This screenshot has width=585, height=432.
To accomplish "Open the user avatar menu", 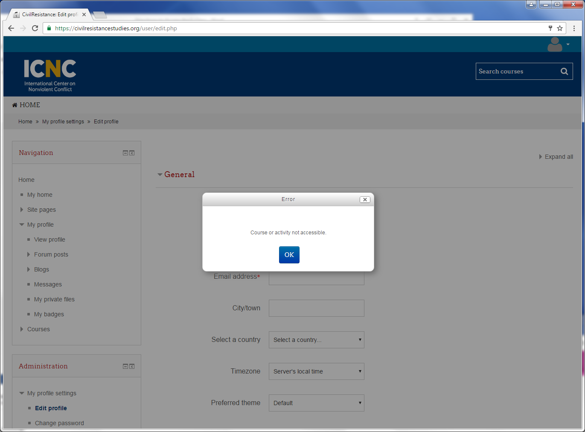I will tap(558, 44).
